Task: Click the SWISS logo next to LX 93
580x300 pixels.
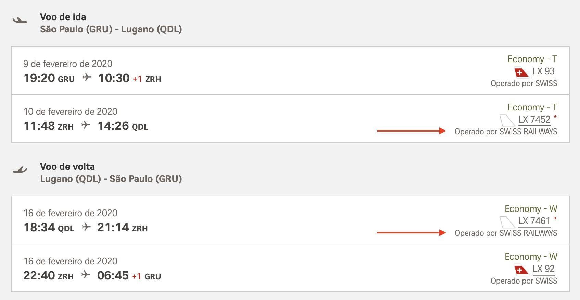Action: pyautogui.click(x=522, y=72)
